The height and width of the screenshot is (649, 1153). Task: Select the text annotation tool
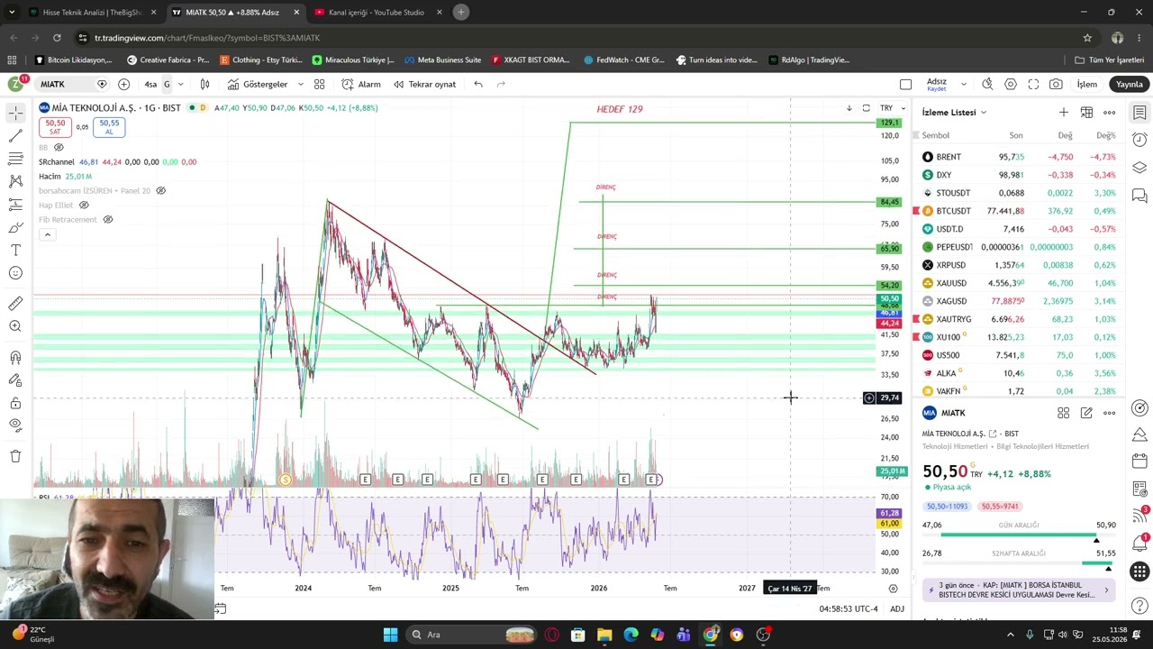pyautogui.click(x=15, y=250)
